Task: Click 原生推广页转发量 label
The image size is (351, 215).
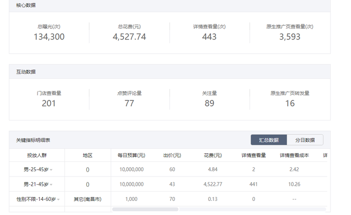Action: 290,93
